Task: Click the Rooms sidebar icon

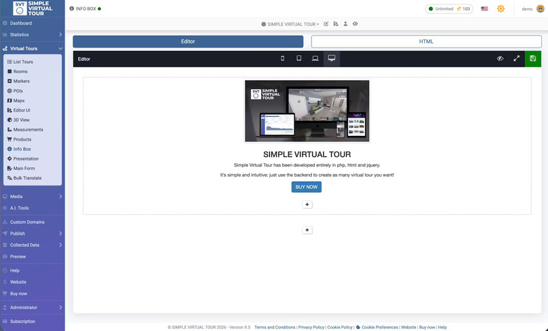Action: coord(10,71)
